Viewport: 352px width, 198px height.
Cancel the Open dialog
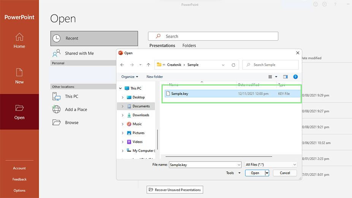tap(285, 173)
